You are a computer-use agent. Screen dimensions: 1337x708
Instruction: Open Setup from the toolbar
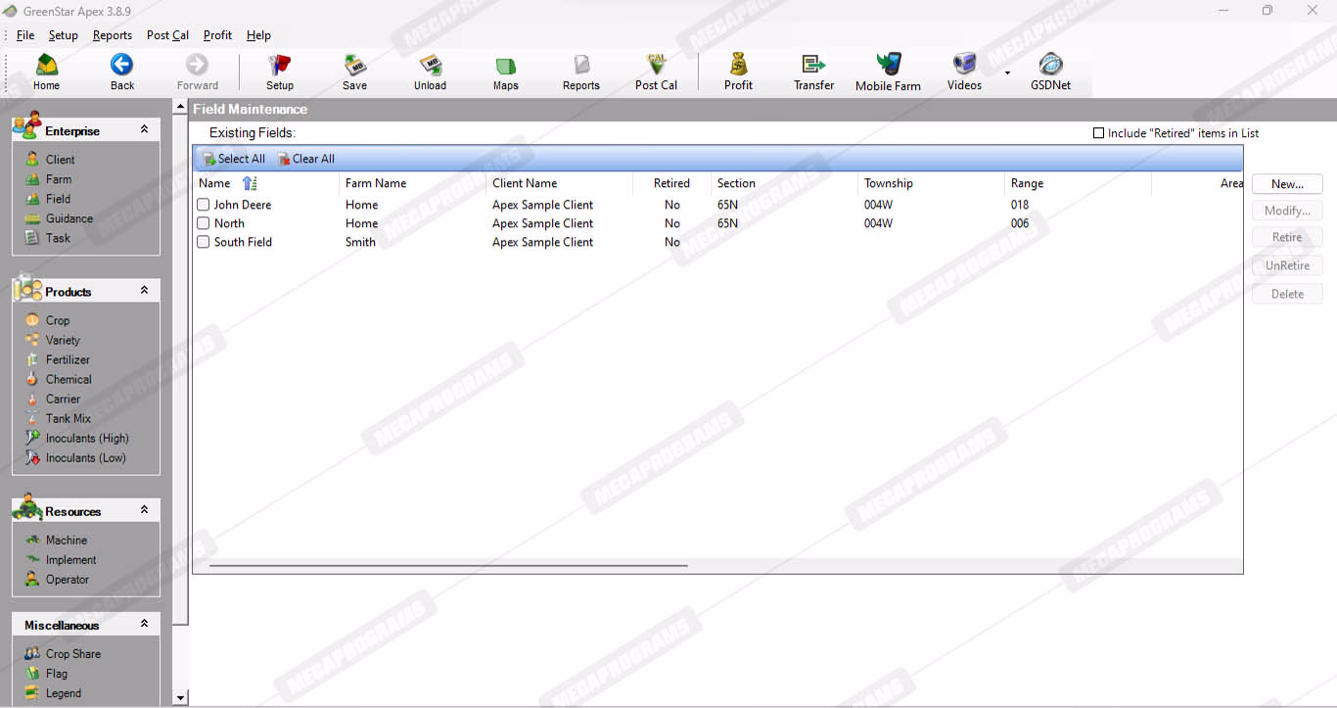[280, 72]
